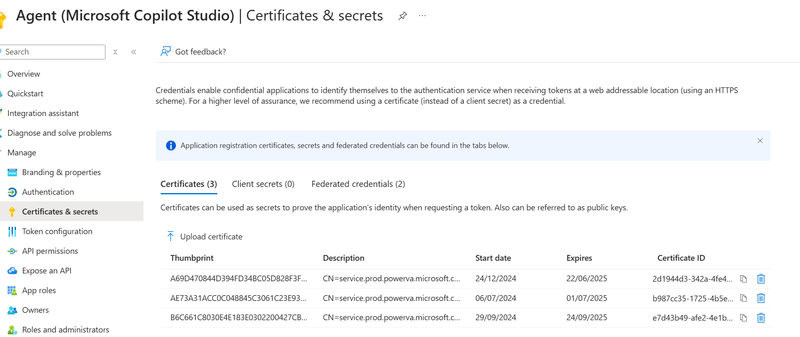This screenshot has height=337, width=800.
Task: Click the description in the 24/12/2024 row
Action: (x=391, y=279)
